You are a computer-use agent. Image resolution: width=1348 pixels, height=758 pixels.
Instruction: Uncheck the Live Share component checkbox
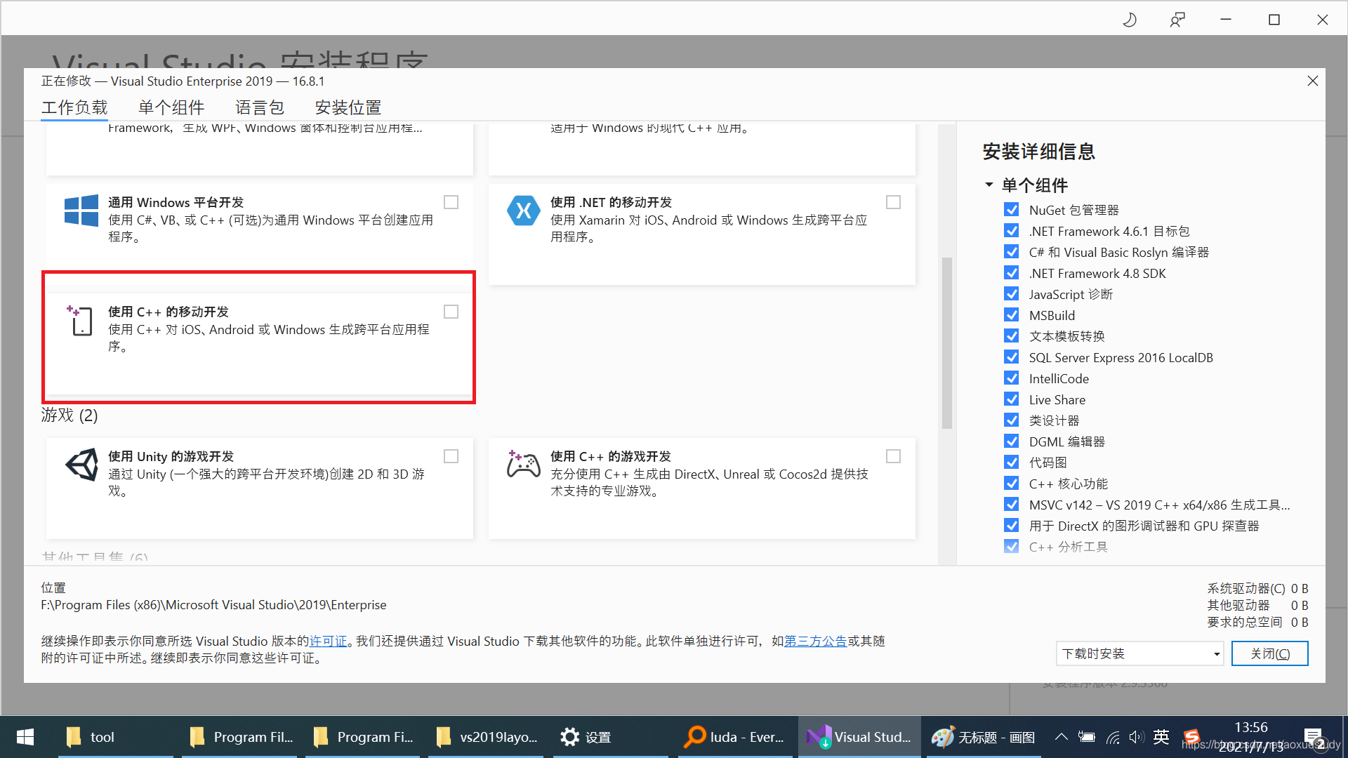pyautogui.click(x=1011, y=399)
